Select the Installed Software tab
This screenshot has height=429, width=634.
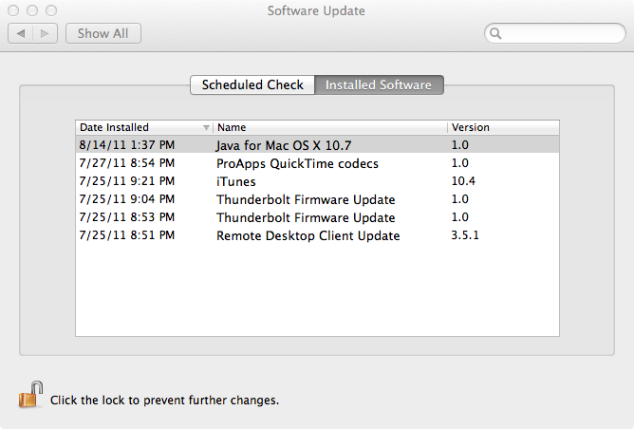pos(379,84)
